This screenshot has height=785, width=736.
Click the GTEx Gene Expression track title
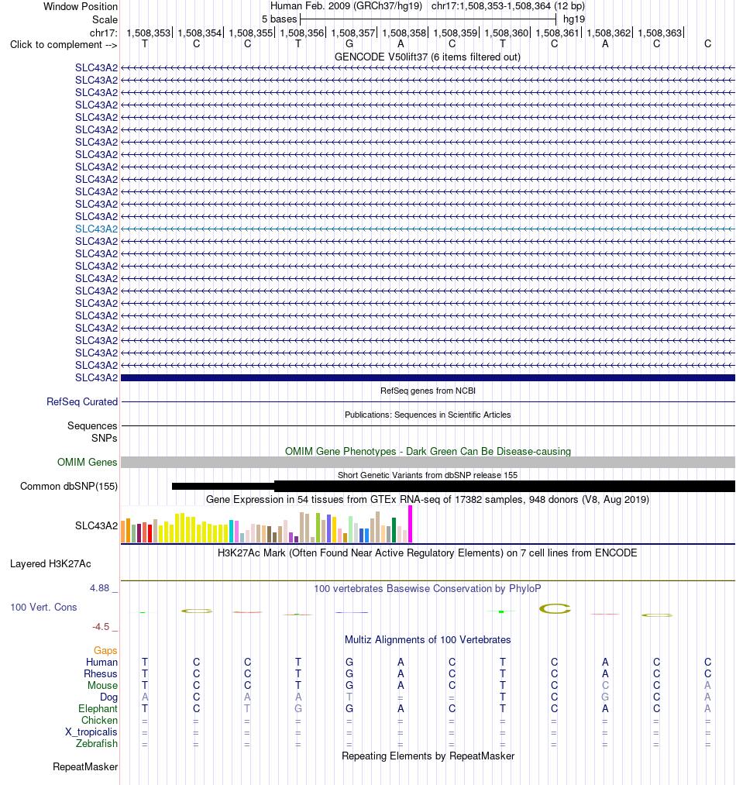(428, 499)
